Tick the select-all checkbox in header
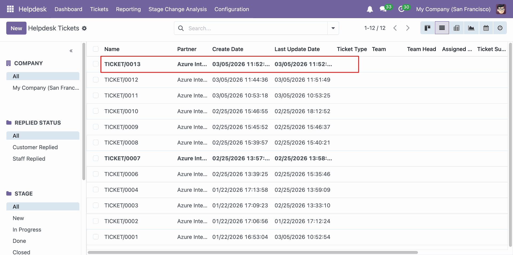The image size is (513, 255). pos(96,49)
